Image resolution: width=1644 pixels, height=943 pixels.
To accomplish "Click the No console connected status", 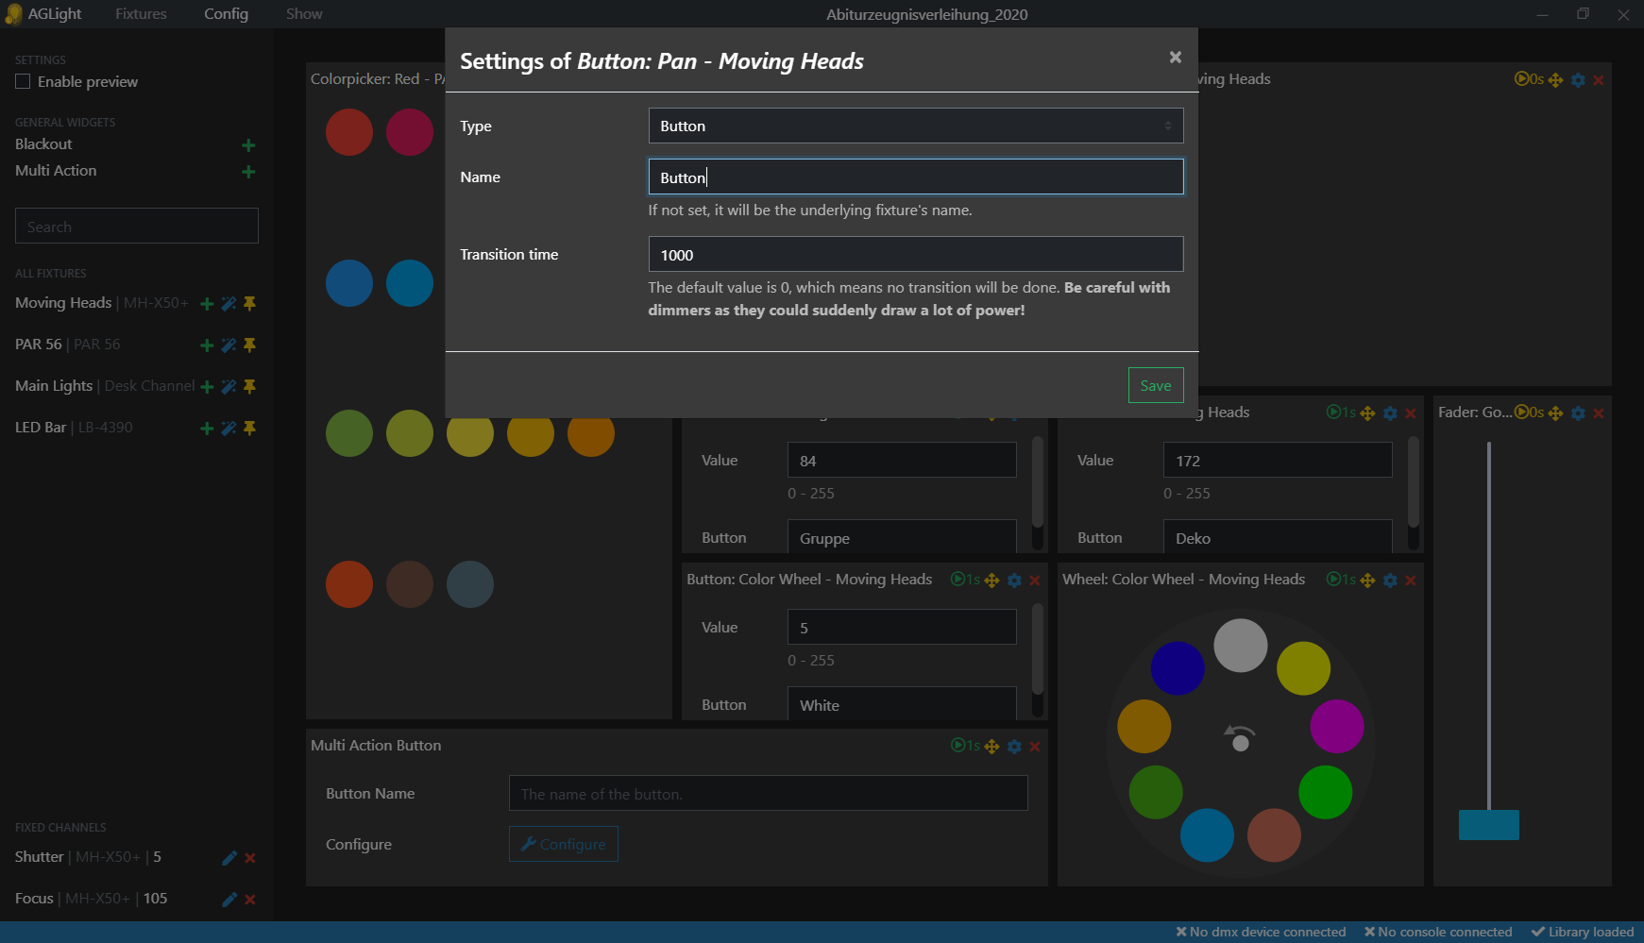I will coord(1438,933).
